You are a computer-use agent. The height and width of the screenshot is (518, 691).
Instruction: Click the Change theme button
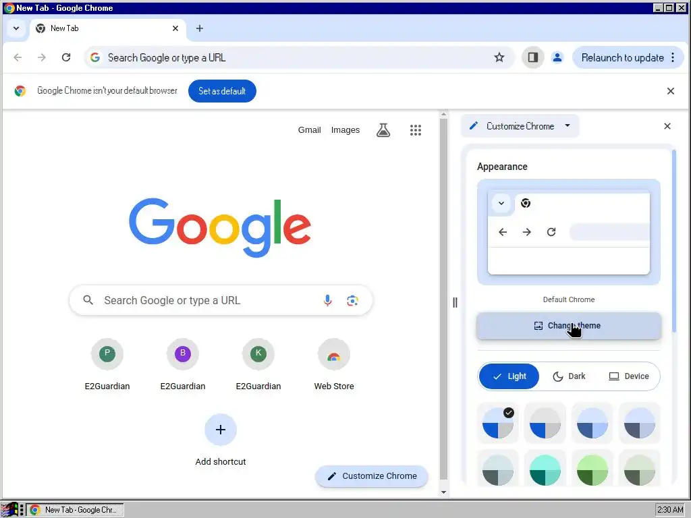click(x=568, y=326)
